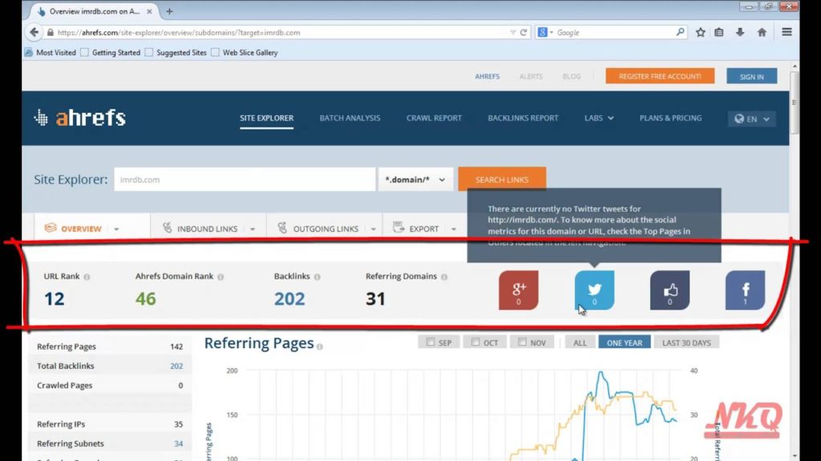Select the LAST 30 DAYS range
Image resolution: width=821 pixels, height=461 pixels.
pos(686,343)
